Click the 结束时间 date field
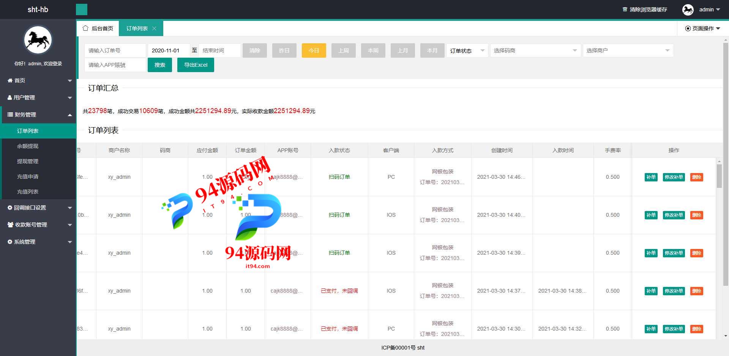Viewport: 729px width, 356px height. tap(220, 50)
